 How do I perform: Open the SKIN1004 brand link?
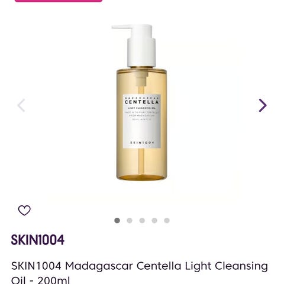click(x=38, y=240)
